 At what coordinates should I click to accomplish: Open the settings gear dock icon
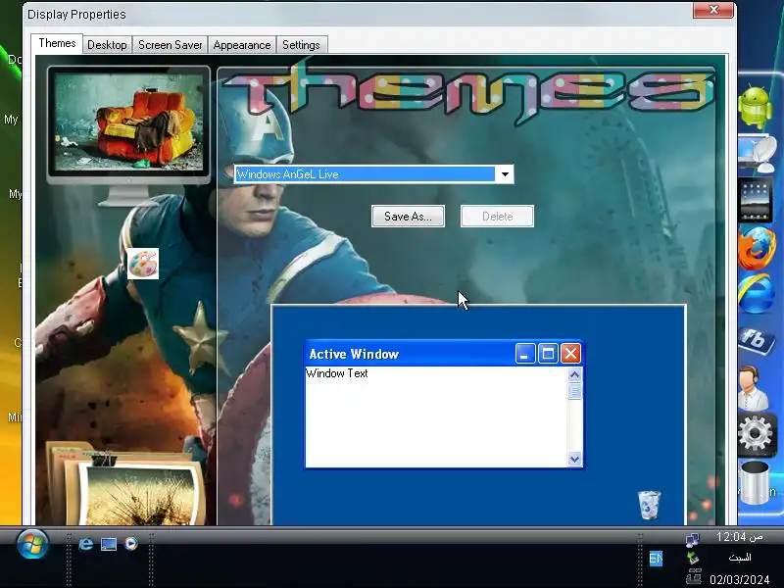click(x=756, y=434)
